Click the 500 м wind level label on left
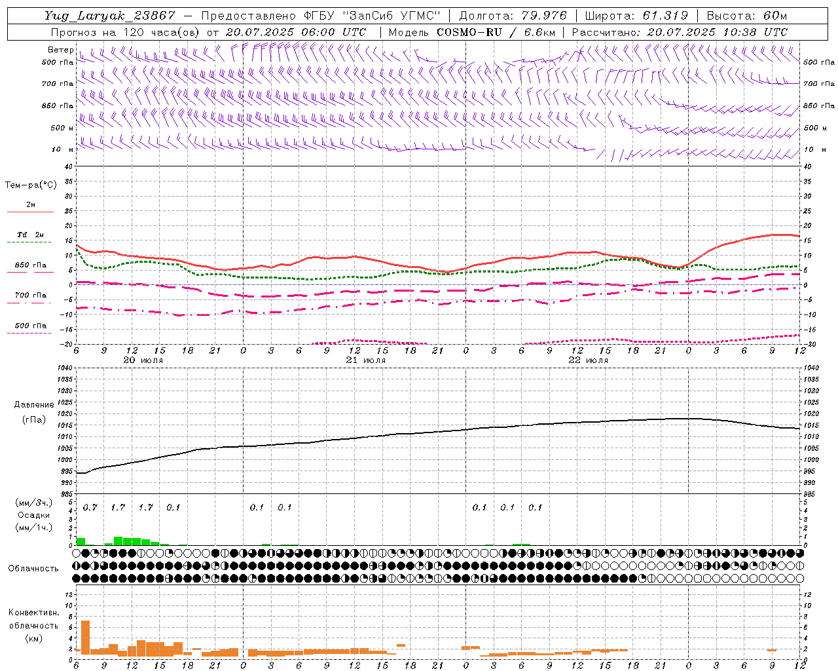The image size is (838, 671). [62, 128]
